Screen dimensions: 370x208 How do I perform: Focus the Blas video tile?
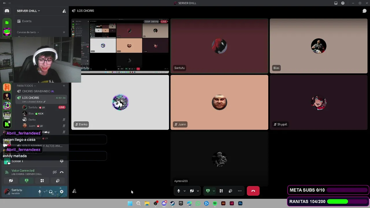coord(319,46)
